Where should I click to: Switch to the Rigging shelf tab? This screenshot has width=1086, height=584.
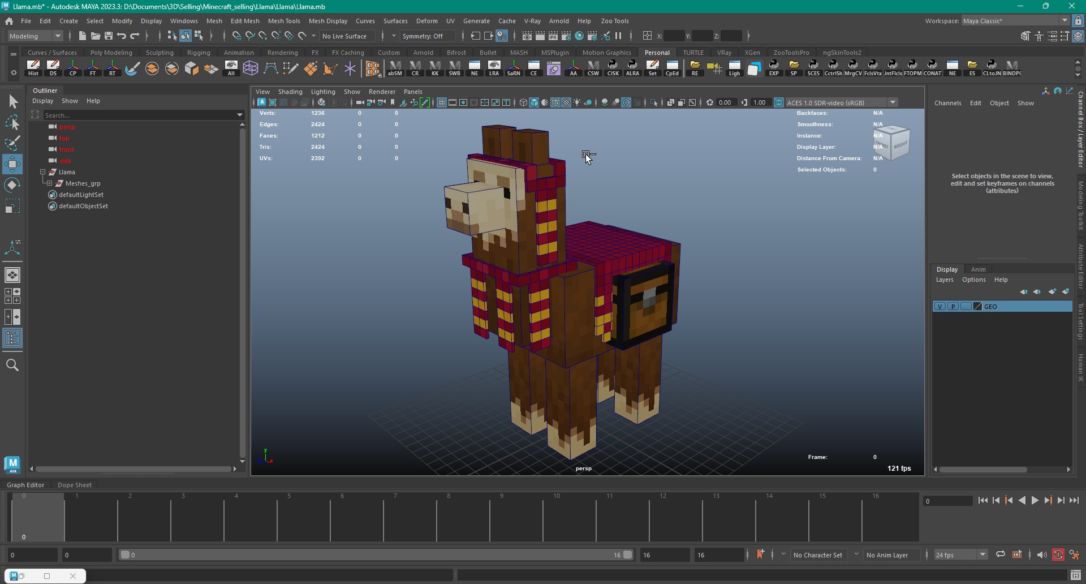[199, 53]
